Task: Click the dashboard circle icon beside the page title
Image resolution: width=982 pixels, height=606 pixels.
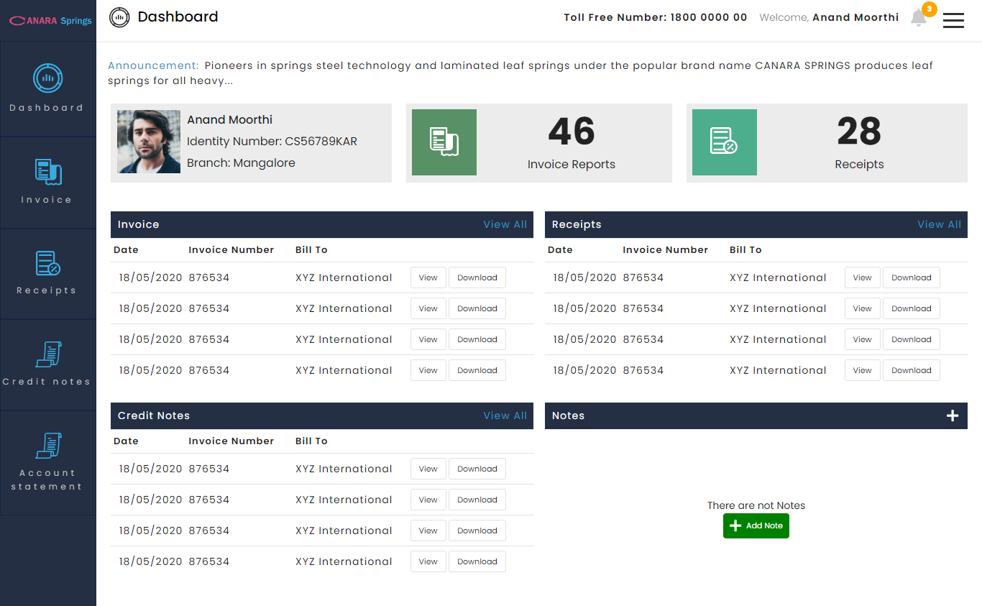Action: [119, 17]
